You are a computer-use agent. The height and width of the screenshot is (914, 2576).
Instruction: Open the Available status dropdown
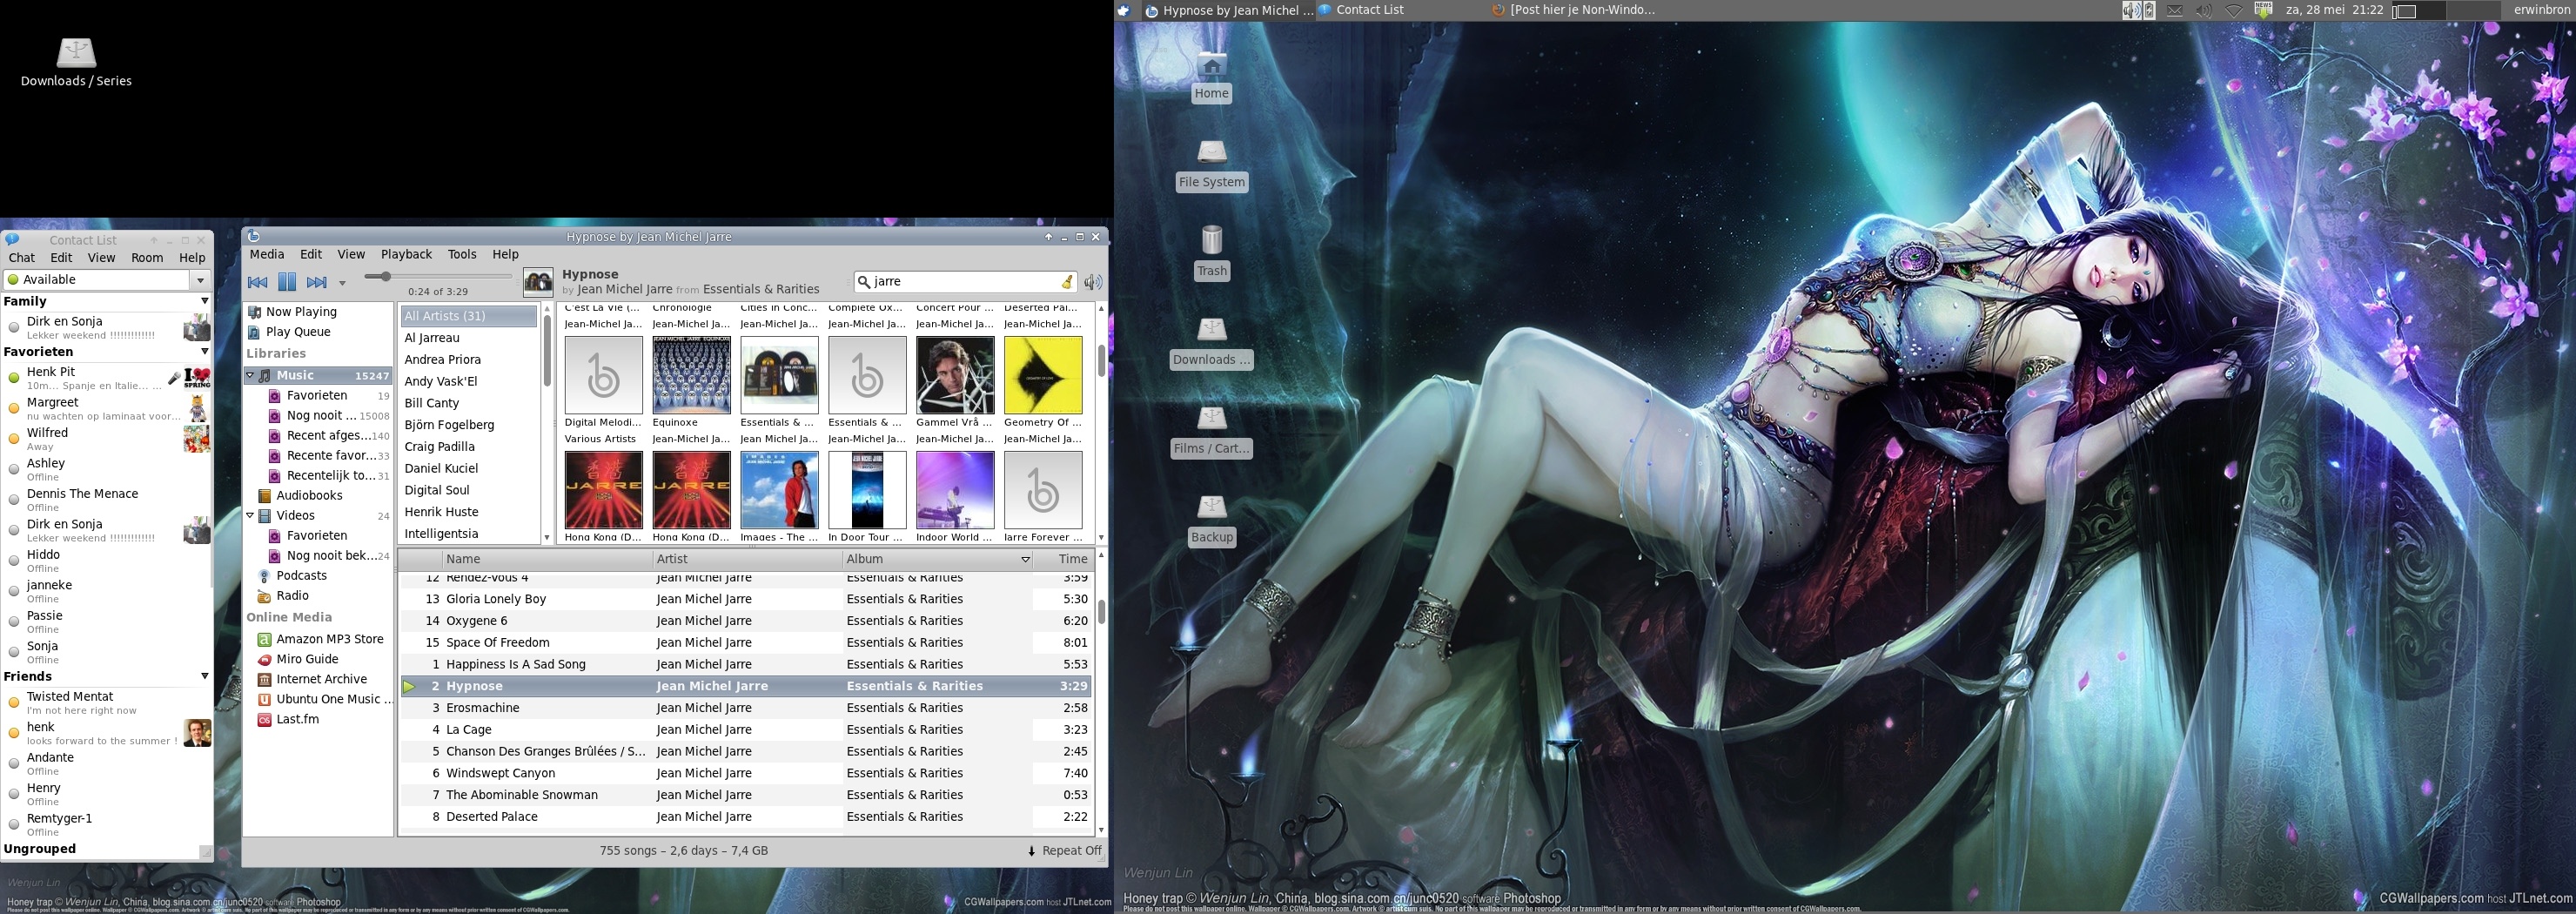(200, 280)
